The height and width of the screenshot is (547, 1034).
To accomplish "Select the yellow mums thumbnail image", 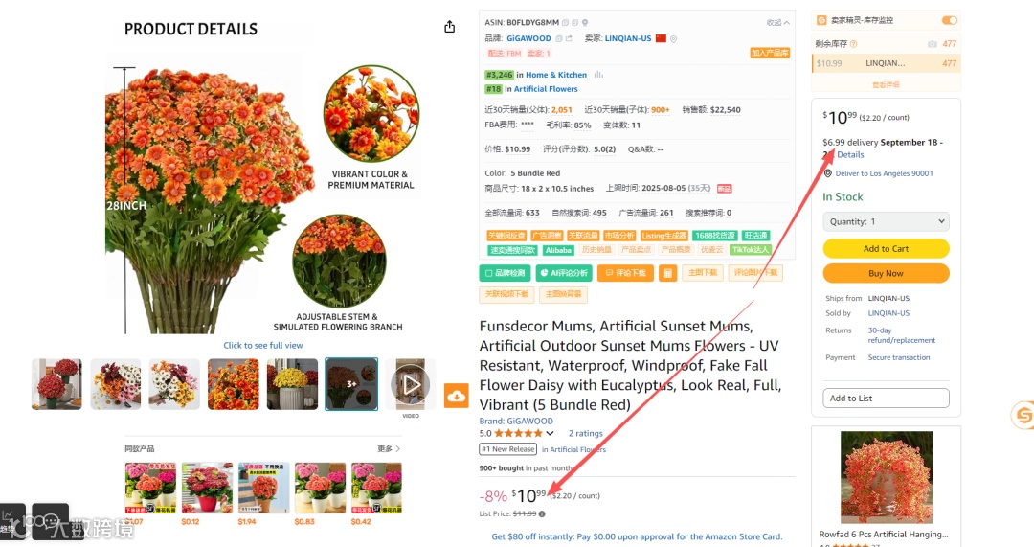I will tap(292, 384).
